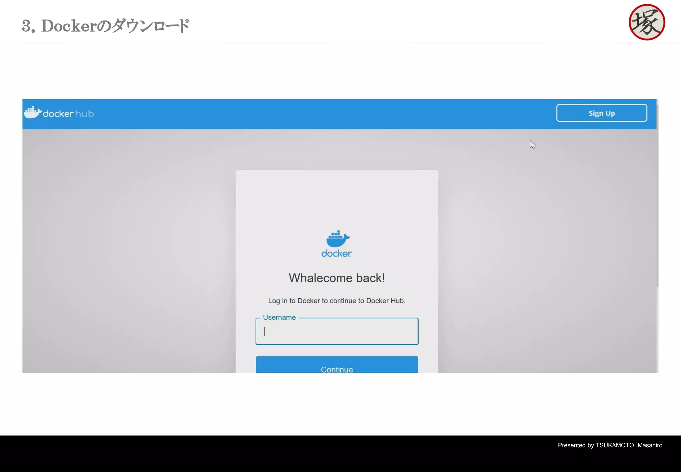Click 'Log in to Docker to continue' text
Screen dimensions: 681x472
click(337, 301)
